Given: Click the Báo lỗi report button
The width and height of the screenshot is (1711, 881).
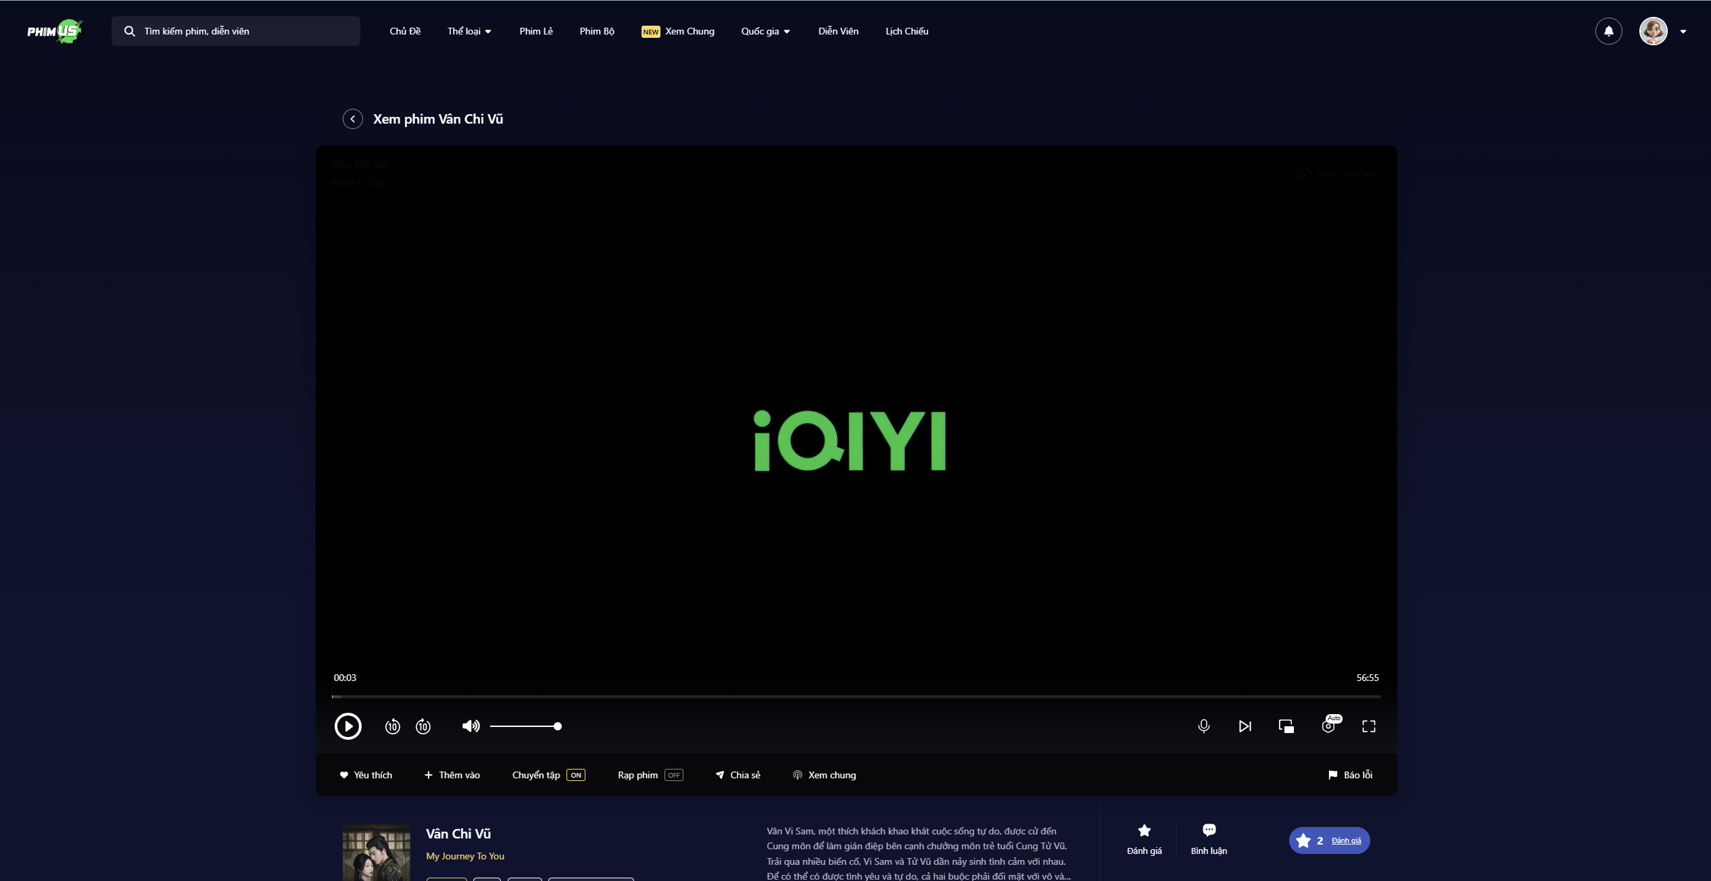Looking at the screenshot, I should pyautogui.click(x=1350, y=775).
